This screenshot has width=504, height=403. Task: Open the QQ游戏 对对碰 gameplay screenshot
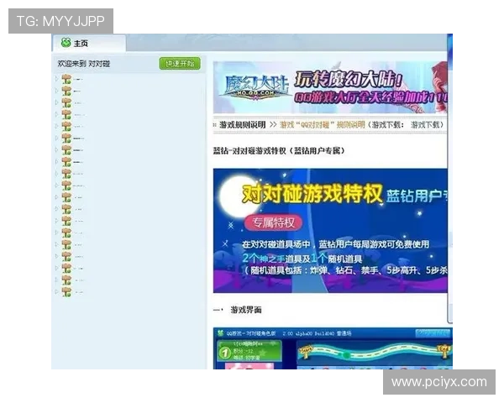[333, 348]
